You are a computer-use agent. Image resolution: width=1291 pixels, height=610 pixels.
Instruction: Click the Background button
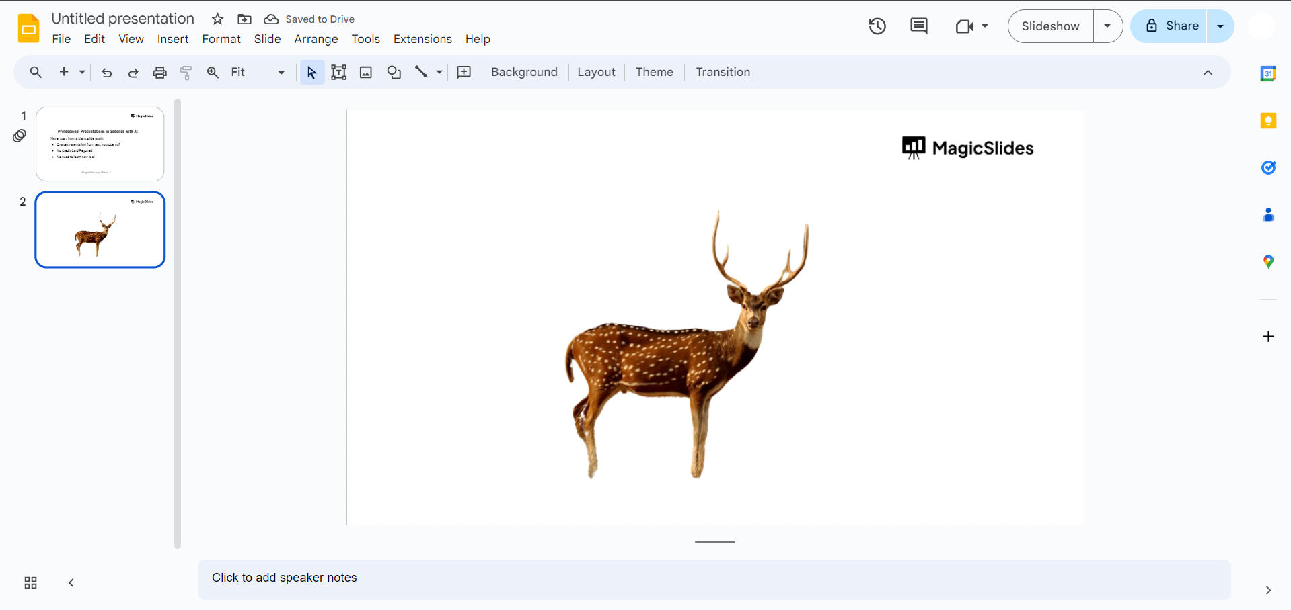tap(524, 73)
